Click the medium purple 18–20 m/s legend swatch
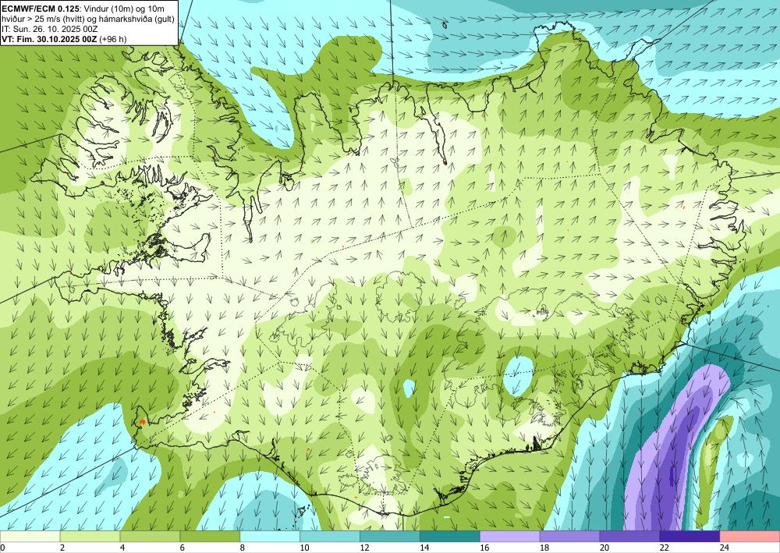The image size is (780, 553). [x=569, y=537]
